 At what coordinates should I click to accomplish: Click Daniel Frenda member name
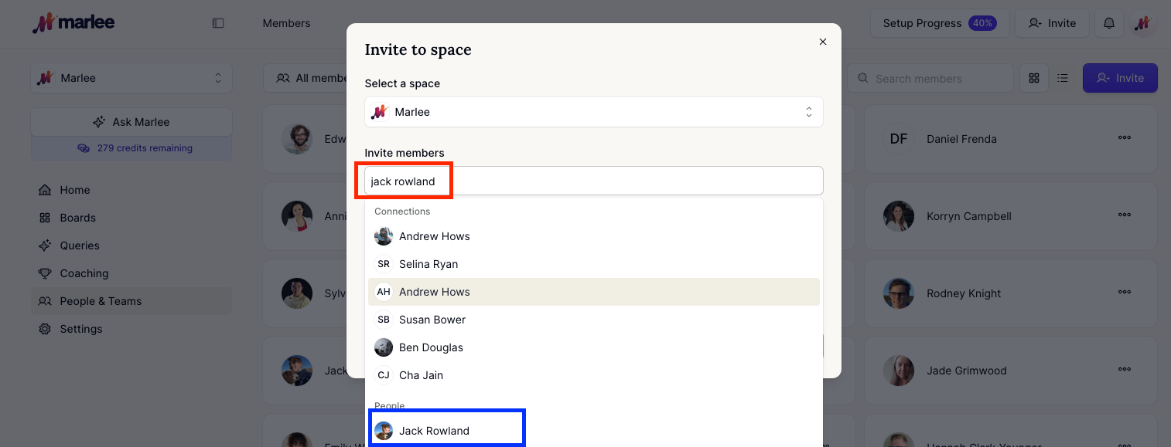[961, 139]
